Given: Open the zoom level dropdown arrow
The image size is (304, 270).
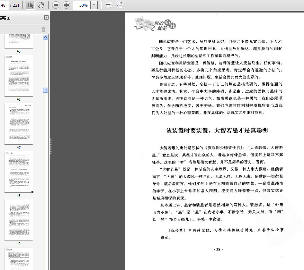Looking at the screenshot, I should click(x=94, y=5).
